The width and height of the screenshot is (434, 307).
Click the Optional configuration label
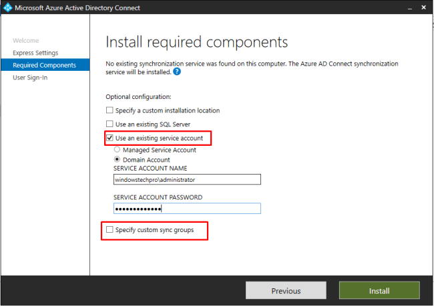point(138,97)
